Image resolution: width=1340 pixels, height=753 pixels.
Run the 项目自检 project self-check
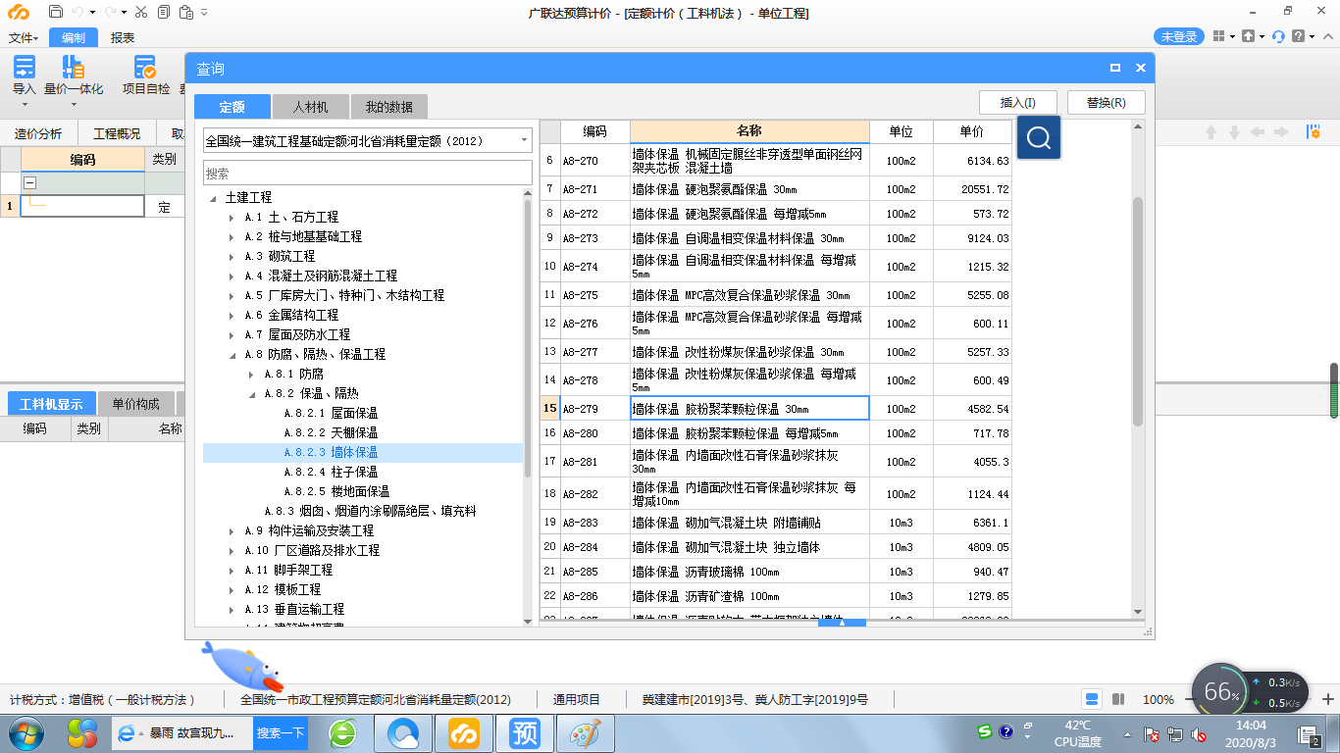[x=146, y=75]
